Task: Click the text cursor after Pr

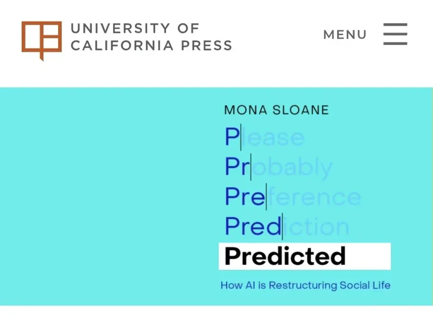Action: tap(251, 167)
